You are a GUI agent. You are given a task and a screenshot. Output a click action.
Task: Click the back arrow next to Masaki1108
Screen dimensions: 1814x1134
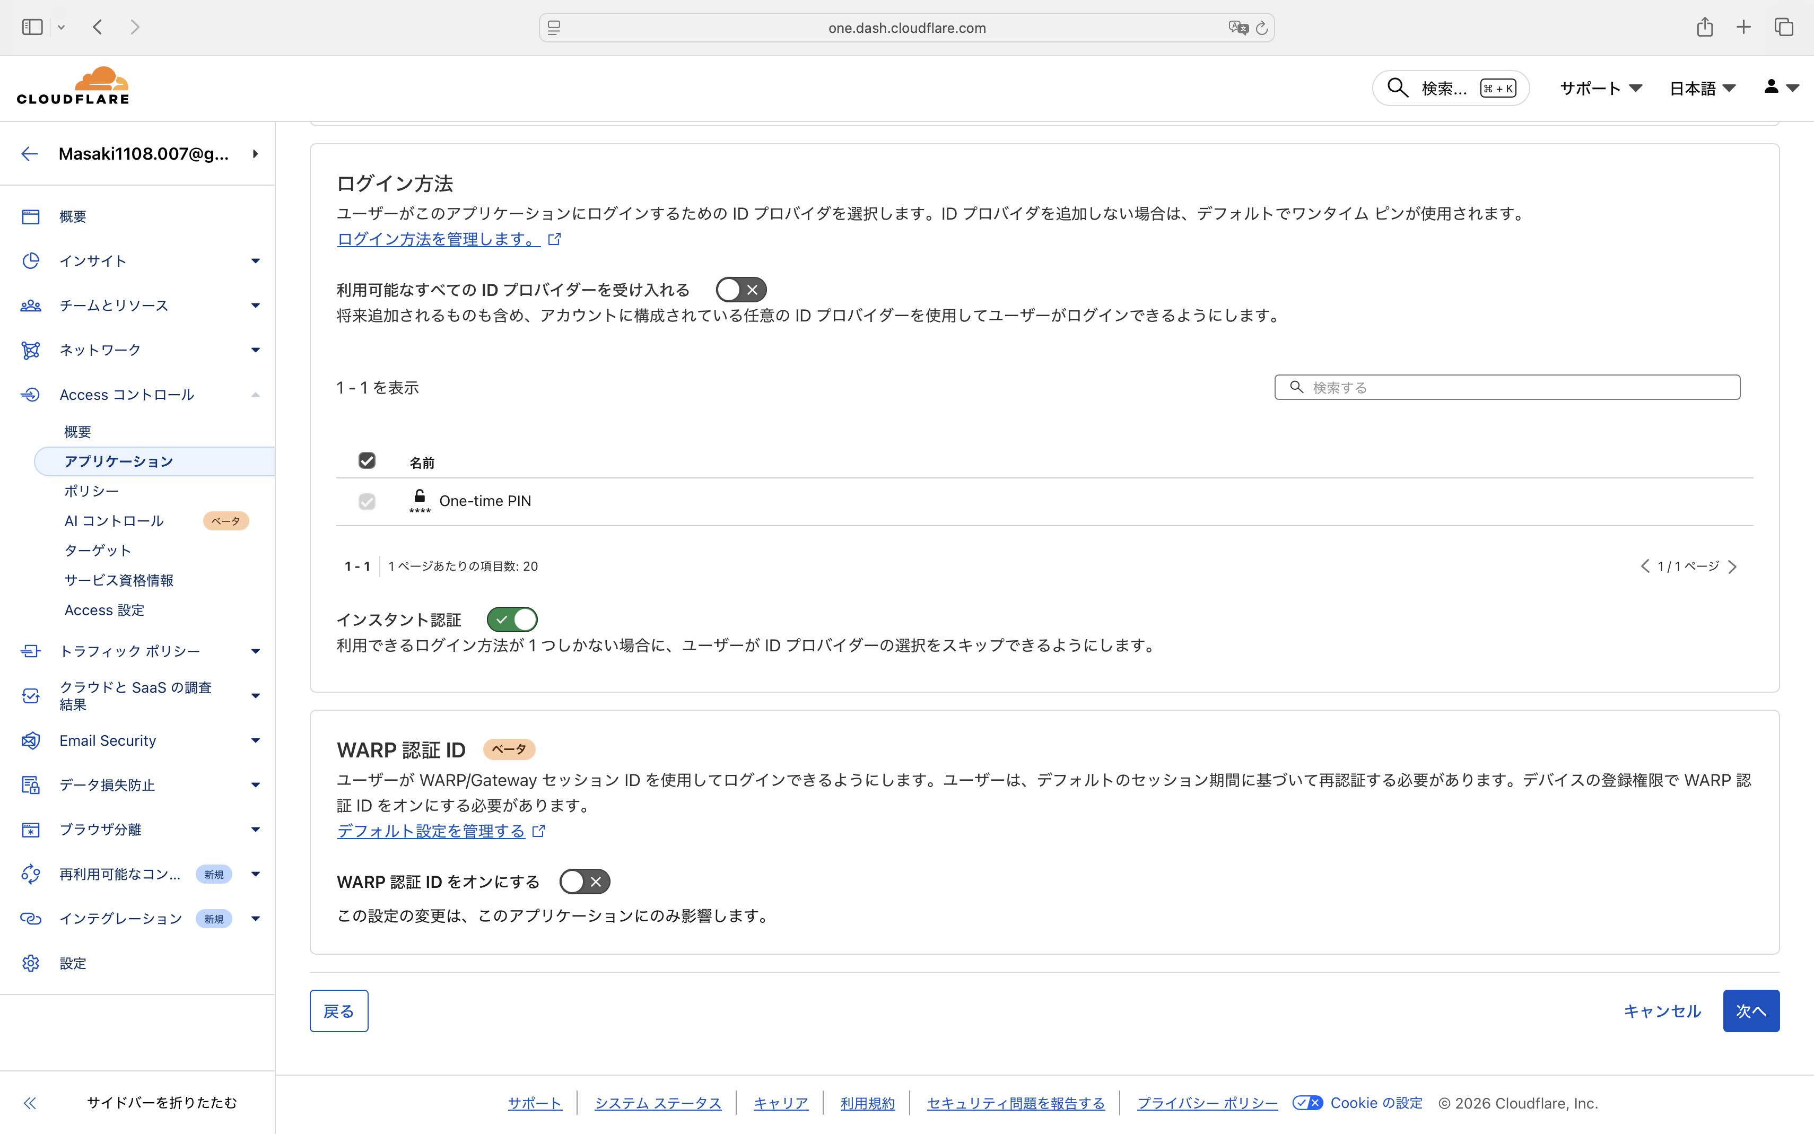29,154
